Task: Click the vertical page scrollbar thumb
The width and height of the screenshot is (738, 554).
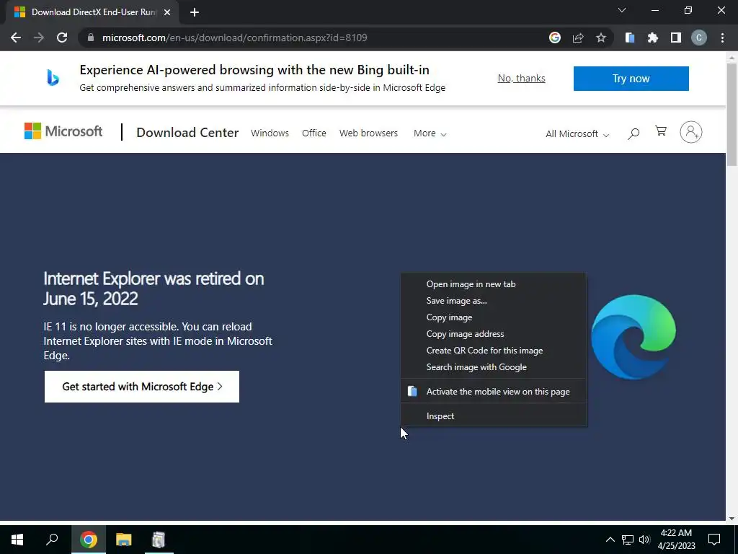Action: pyautogui.click(x=732, y=115)
